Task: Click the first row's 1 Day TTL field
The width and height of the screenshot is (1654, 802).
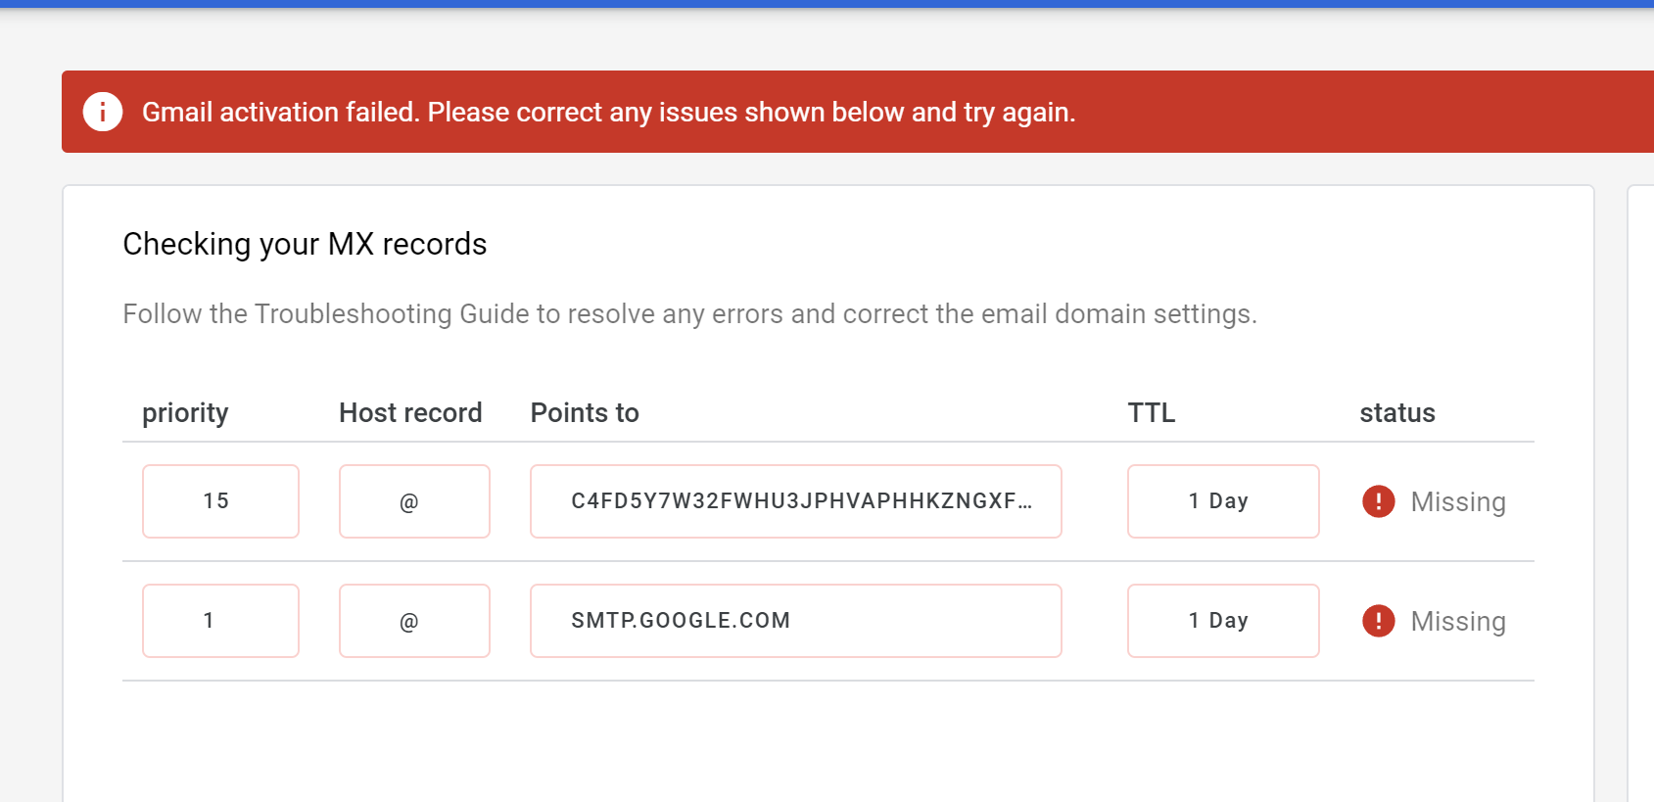Action: (x=1222, y=501)
